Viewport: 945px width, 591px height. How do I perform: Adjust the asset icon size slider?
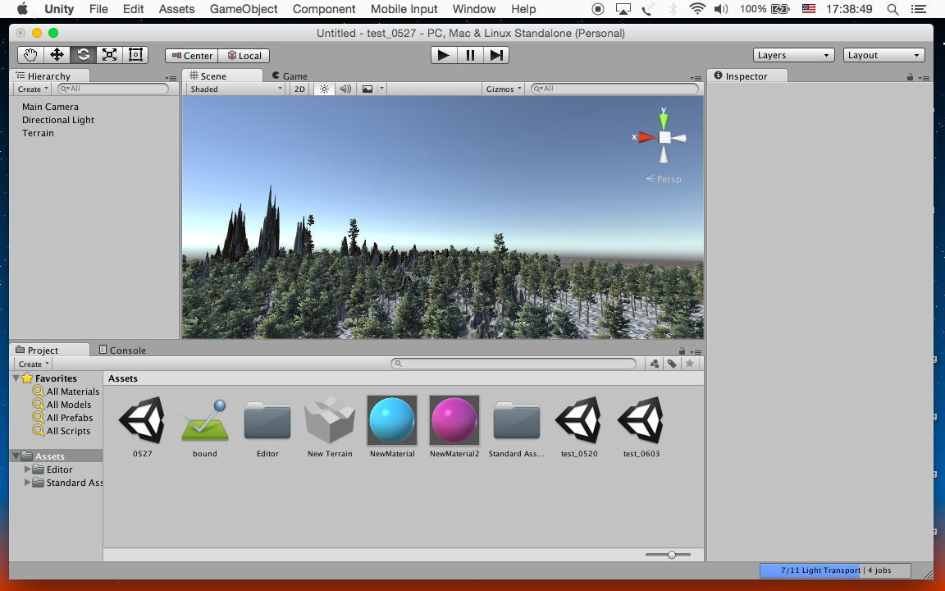[672, 555]
